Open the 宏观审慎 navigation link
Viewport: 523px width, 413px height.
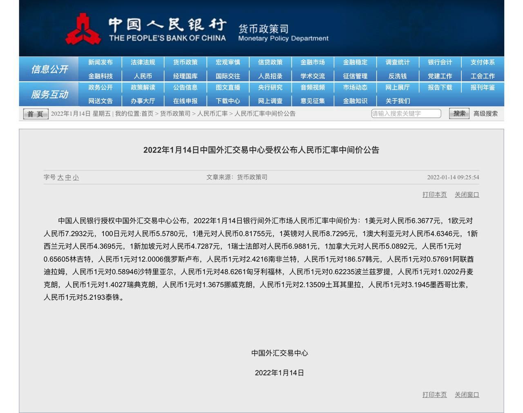pyautogui.click(x=228, y=62)
